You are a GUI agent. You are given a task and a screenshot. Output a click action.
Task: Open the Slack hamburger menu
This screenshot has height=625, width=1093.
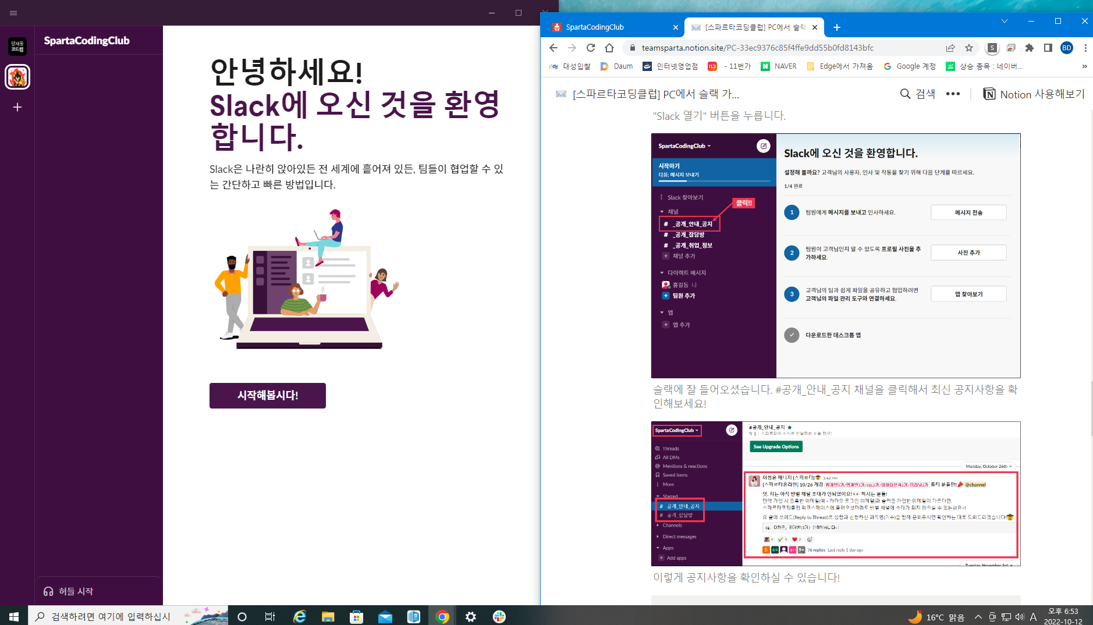[13, 13]
